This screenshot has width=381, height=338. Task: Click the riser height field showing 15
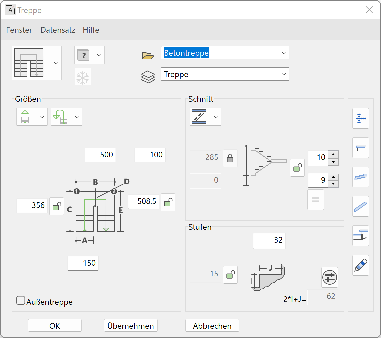205,274
